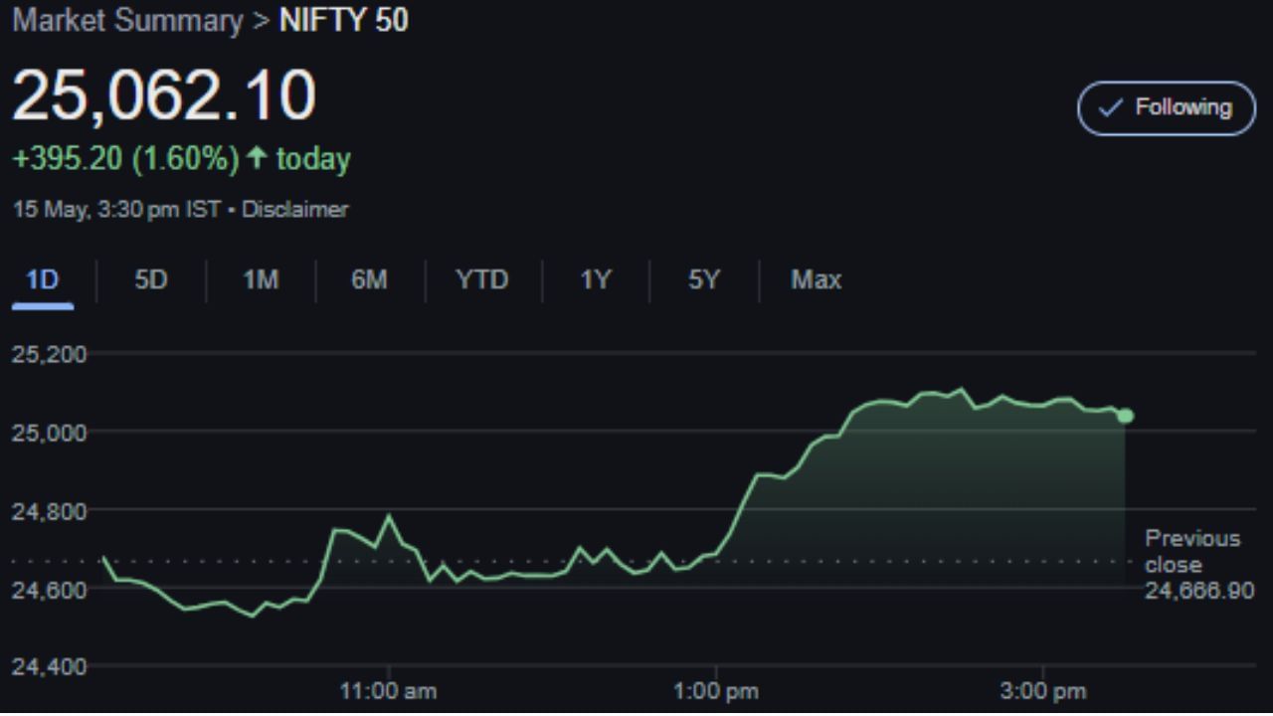Select the YTD chart range

pyautogui.click(x=482, y=280)
